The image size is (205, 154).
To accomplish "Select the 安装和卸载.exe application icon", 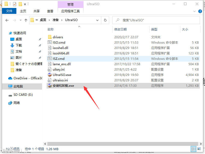I will click(50, 85).
